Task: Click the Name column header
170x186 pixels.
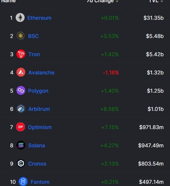Action: (9, 1)
